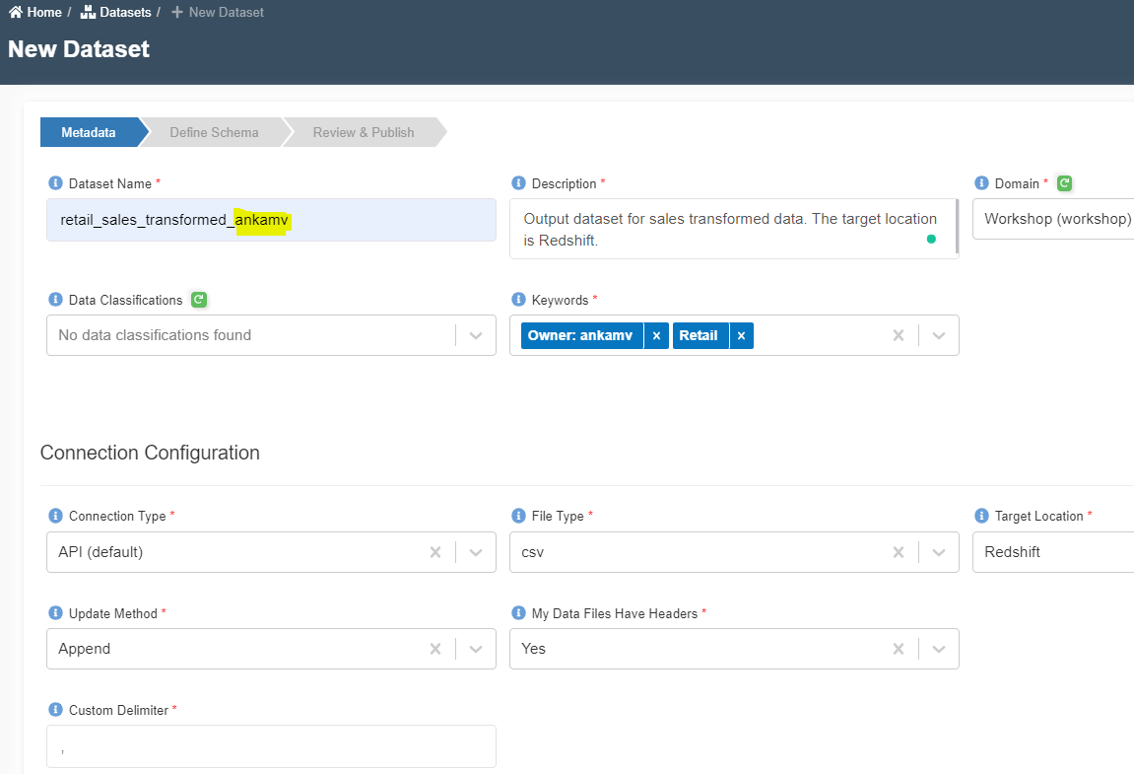
Task: Clear all keywords with the X
Action: pyautogui.click(x=899, y=335)
